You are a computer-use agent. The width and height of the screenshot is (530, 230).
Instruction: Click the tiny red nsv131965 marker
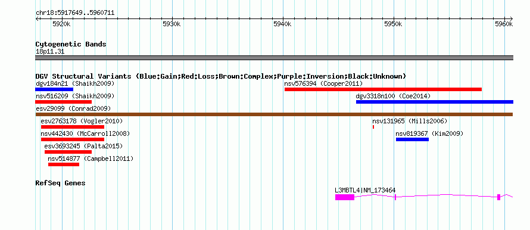pyautogui.click(x=373, y=127)
